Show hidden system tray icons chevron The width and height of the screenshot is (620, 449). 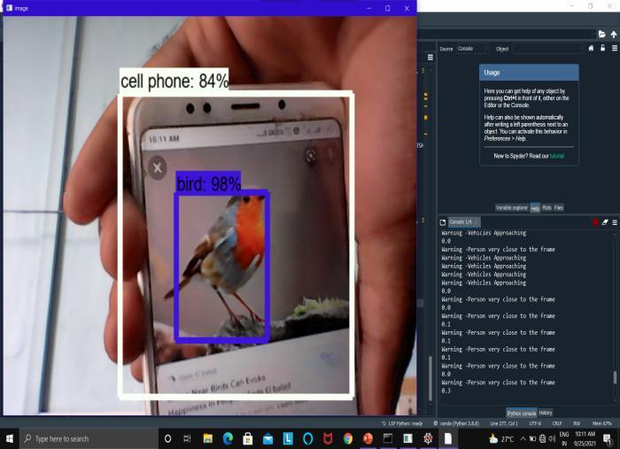[523, 438]
